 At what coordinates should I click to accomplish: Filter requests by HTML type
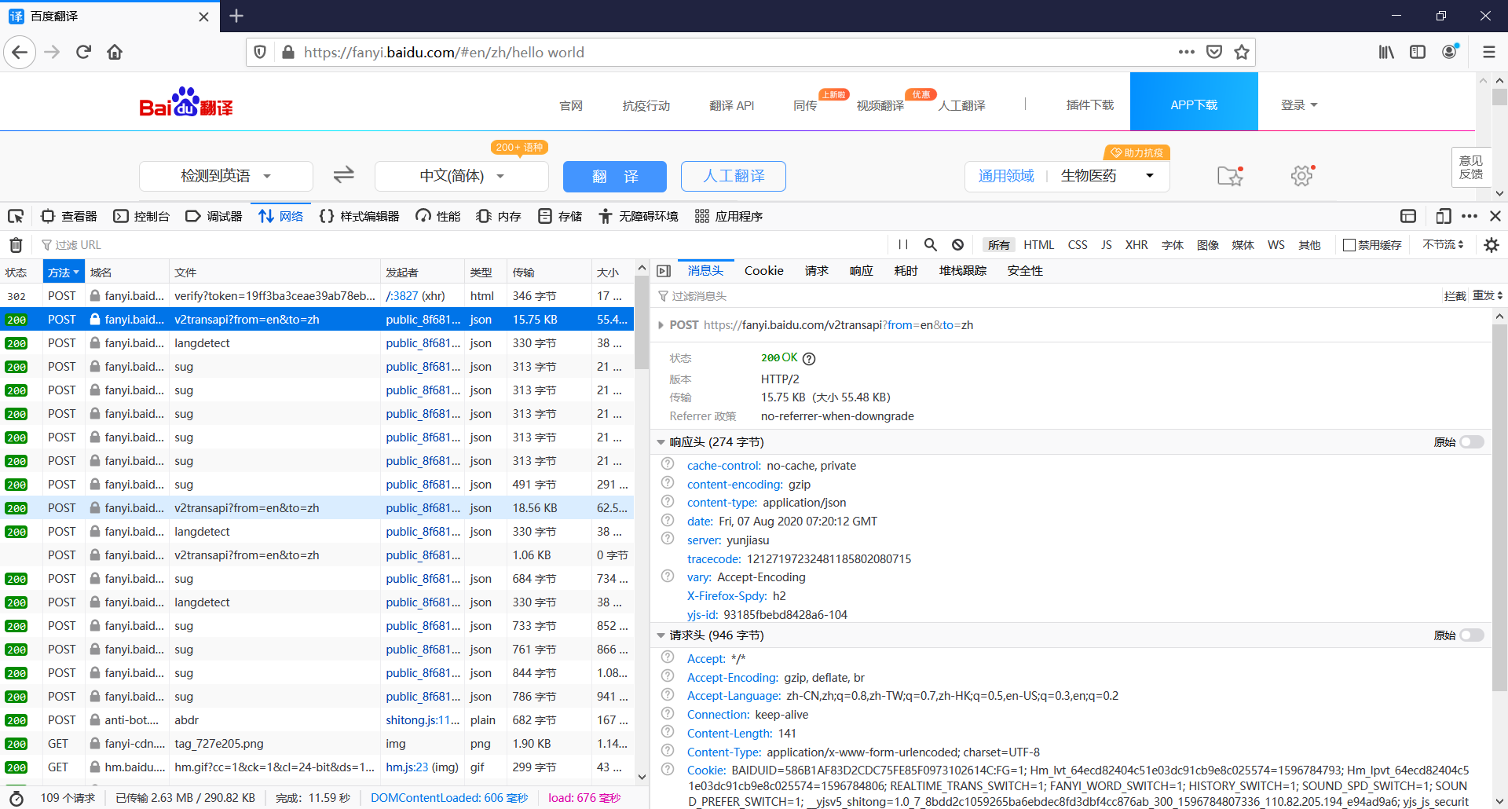click(1039, 245)
